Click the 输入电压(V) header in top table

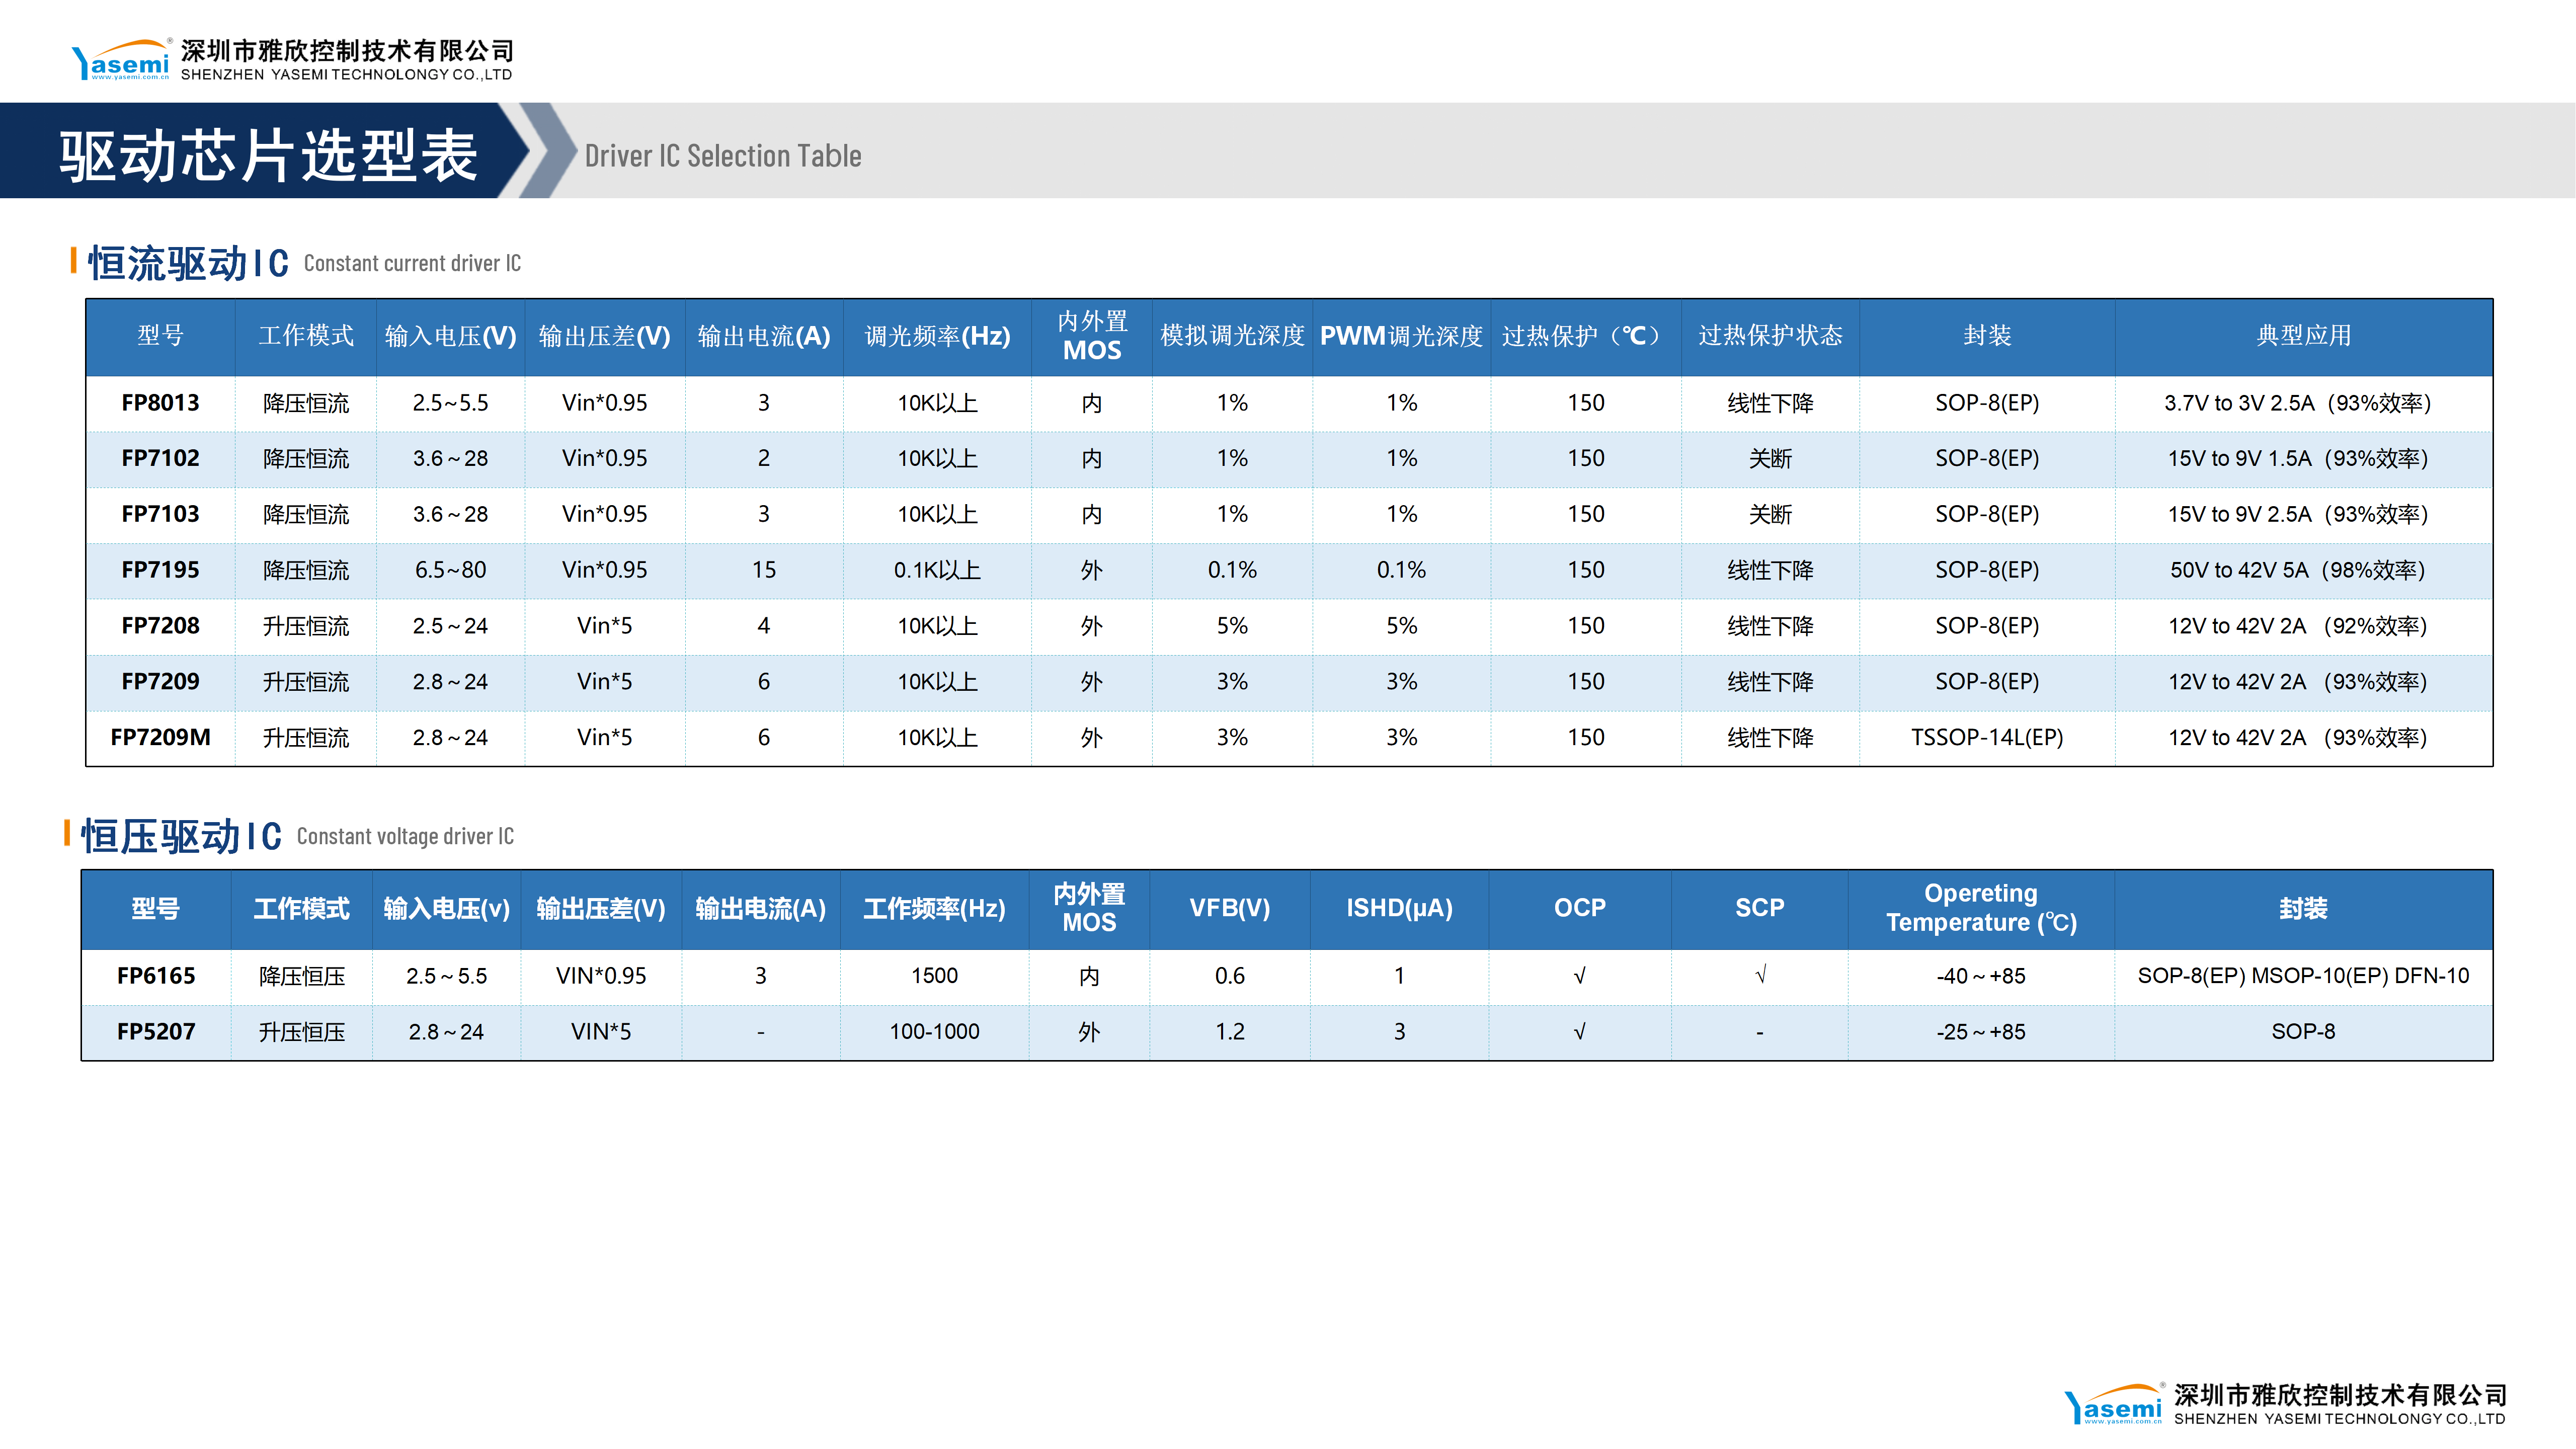450,336
